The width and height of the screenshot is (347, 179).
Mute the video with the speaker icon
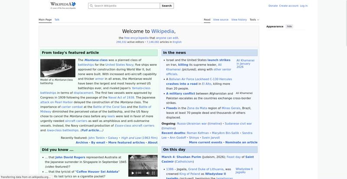click(x=147, y=173)
